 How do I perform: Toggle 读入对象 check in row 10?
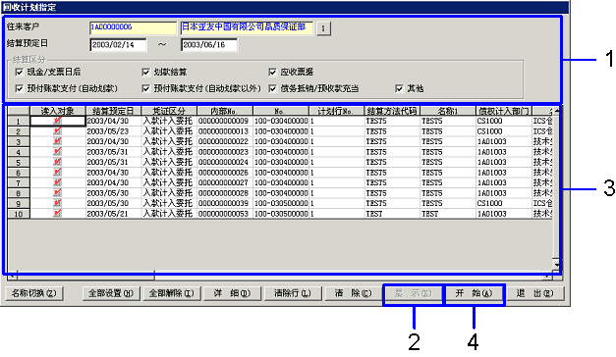click(x=58, y=214)
